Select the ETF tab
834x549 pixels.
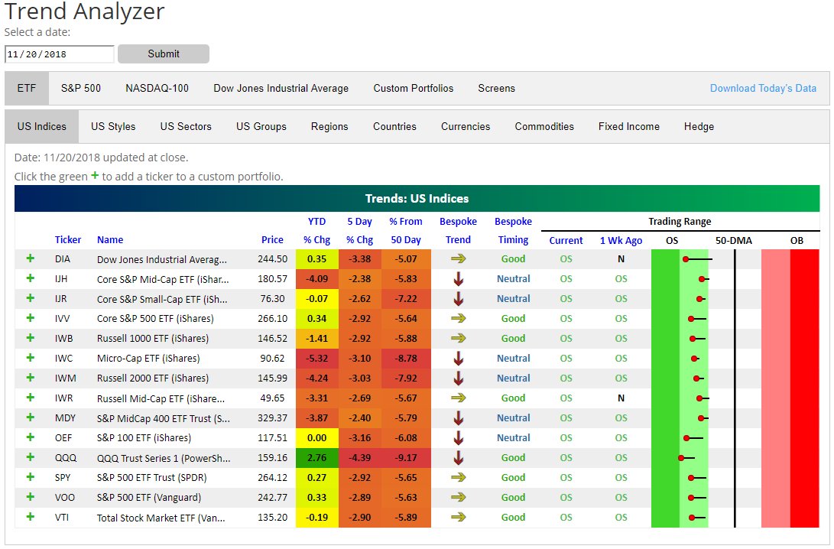pos(27,88)
